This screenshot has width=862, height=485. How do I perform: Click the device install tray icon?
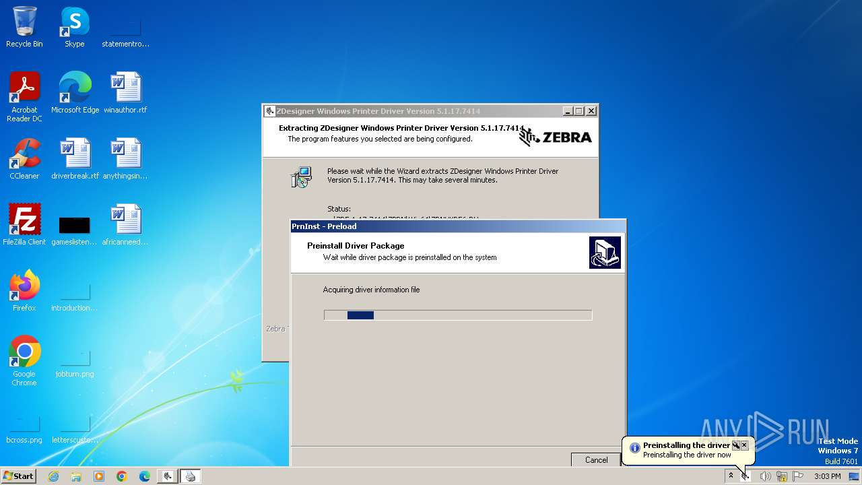pyautogui.click(x=745, y=476)
